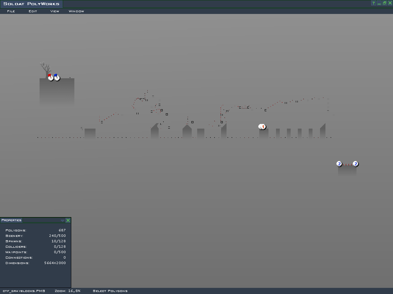The height and width of the screenshot is (294, 393).
Task: Open the File menu
Action: (11, 11)
